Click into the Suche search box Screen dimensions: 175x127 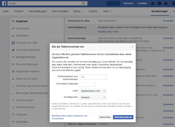43,3
